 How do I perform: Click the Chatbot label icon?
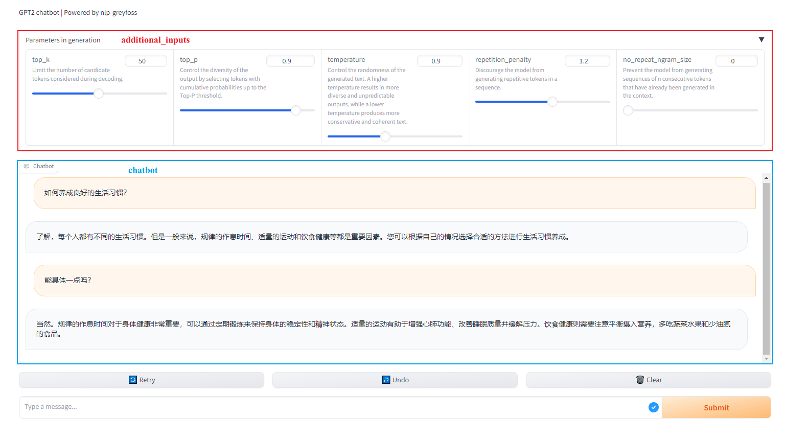tap(27, 166)
